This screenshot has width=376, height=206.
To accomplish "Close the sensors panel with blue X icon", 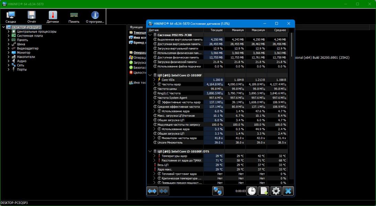I will click(x=288, y=191).
